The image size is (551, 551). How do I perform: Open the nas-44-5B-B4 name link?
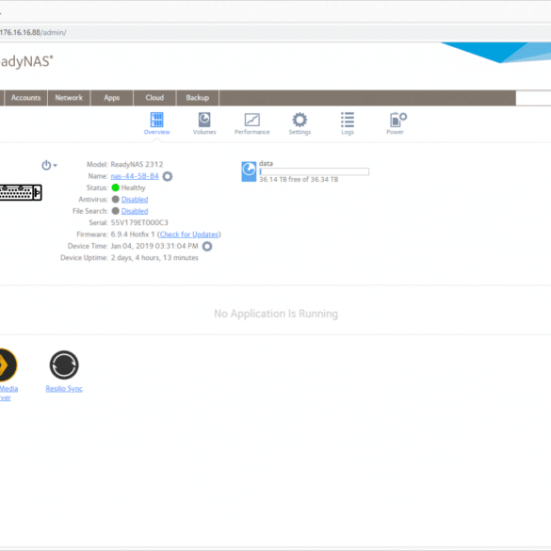[135, 176]
